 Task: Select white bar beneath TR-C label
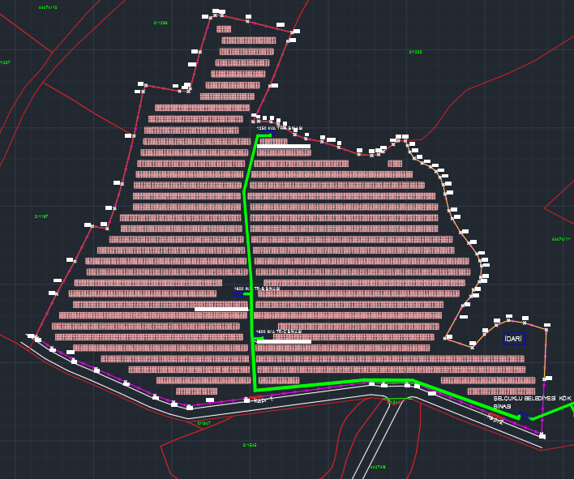(x=283, y=342)
